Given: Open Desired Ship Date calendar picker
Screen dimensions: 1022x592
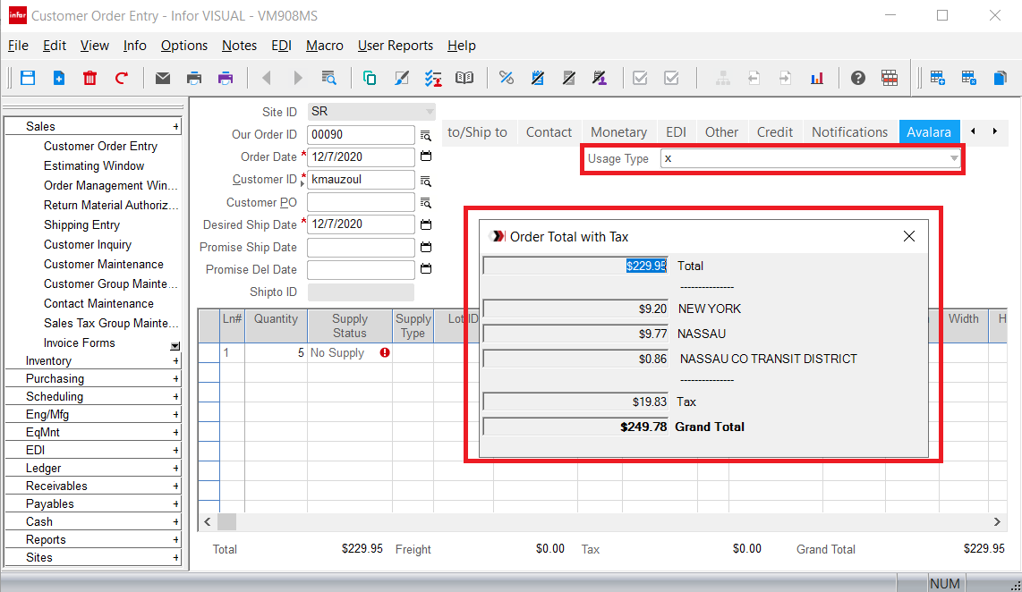Looking at the screenshot, I should (426, 224).
